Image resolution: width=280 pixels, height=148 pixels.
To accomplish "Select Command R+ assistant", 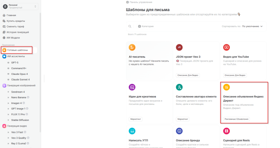I will (19, 68).
